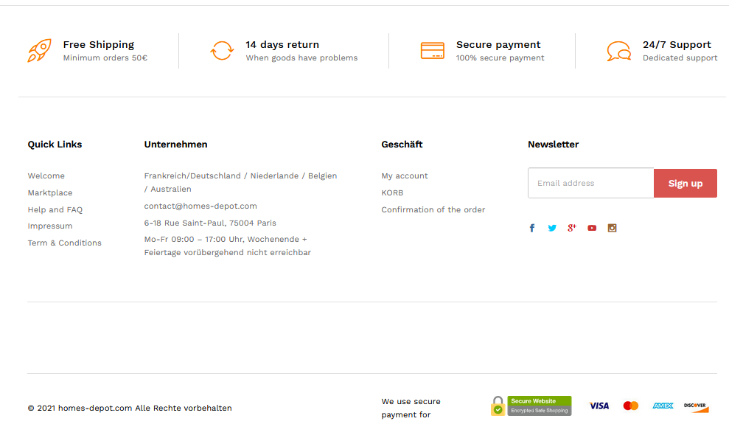Open the My account link
The image size is (729, 424).
click(x=405, y=175)
